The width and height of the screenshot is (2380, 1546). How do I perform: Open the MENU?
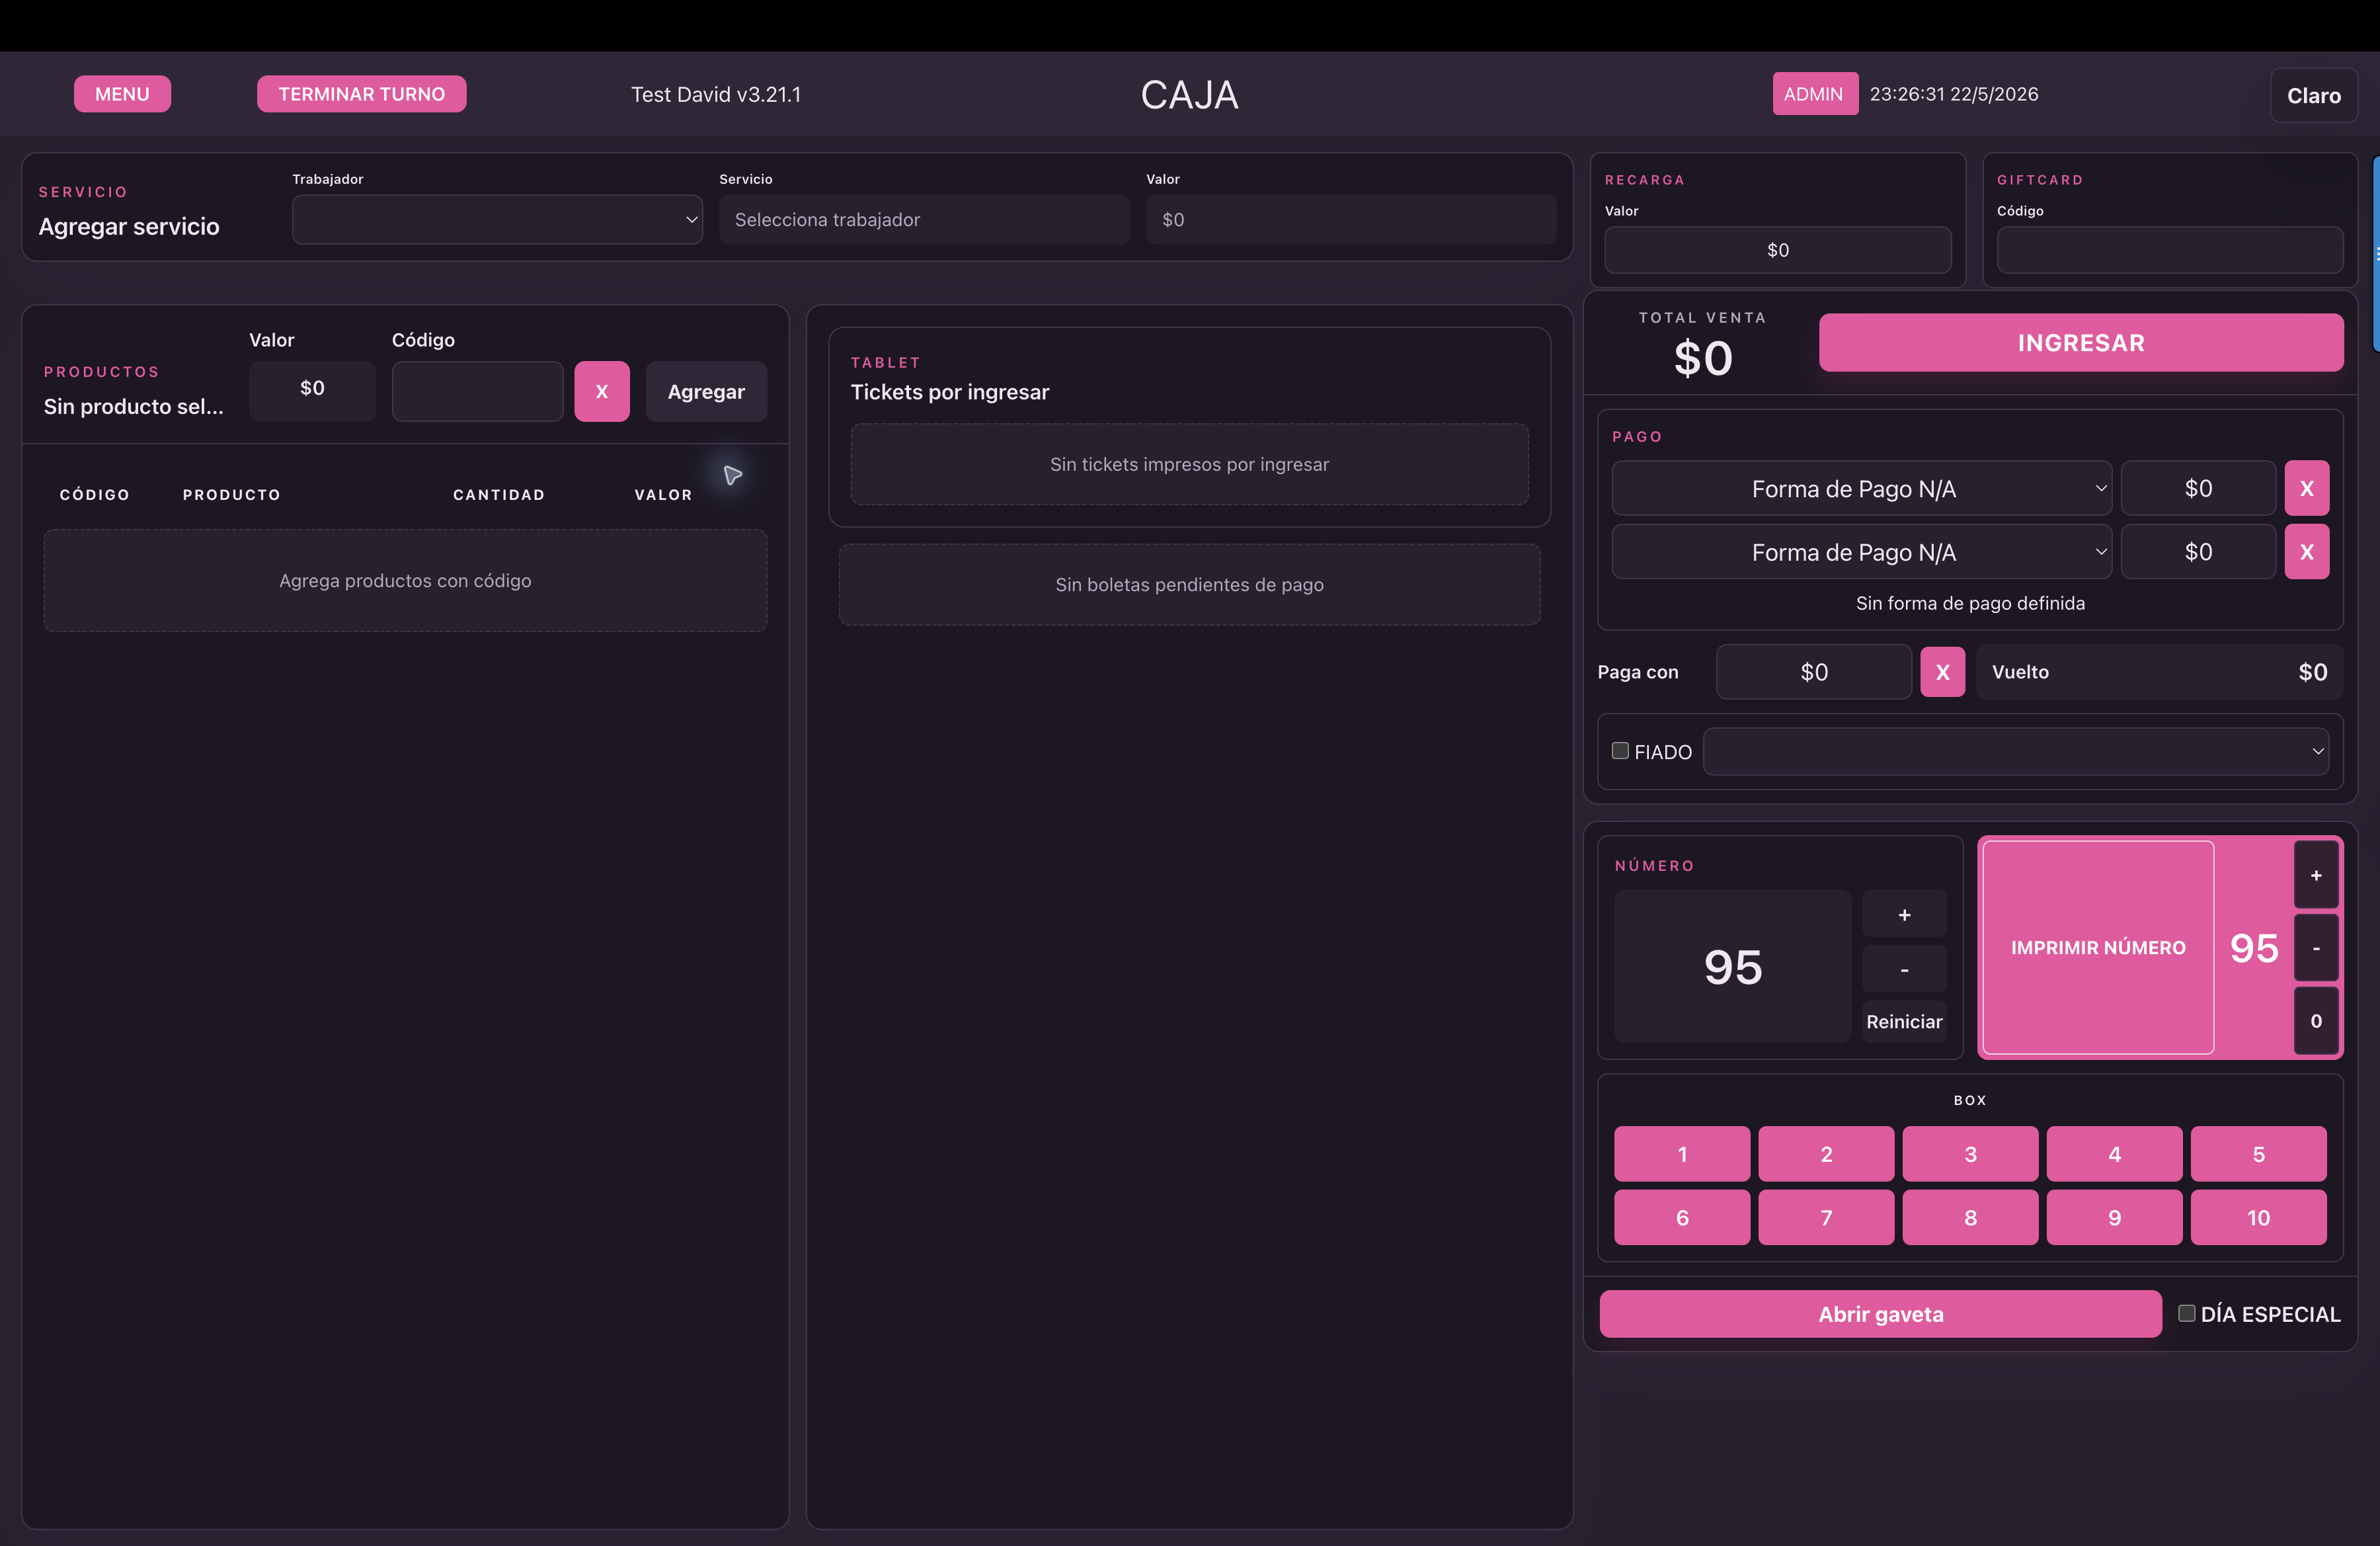pos(122,94)
